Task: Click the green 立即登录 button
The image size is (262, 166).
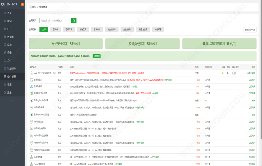Action: 97,56
